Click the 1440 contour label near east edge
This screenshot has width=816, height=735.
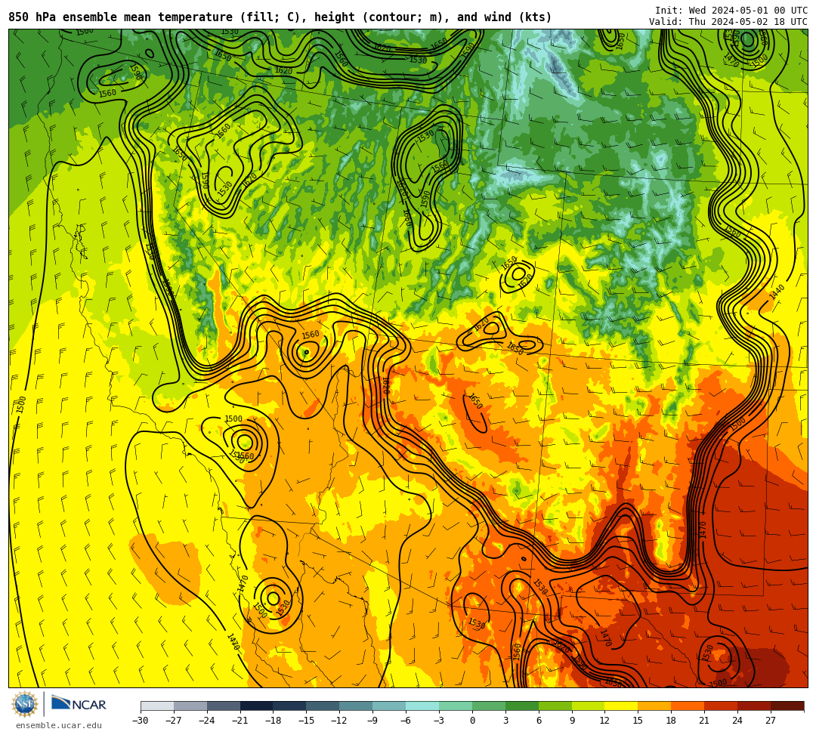pyautogui.click(x=777, y=292)
